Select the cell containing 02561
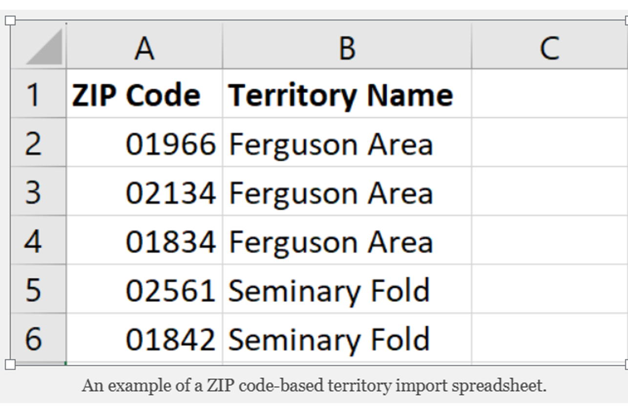 (145, 290)
